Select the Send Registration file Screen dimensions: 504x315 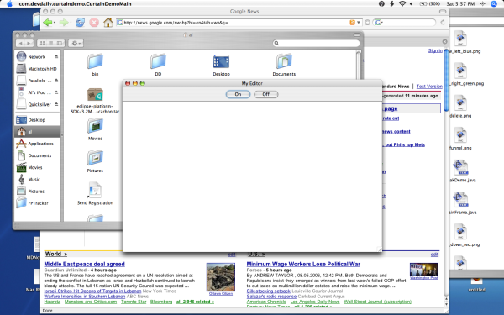pos(95,190)
